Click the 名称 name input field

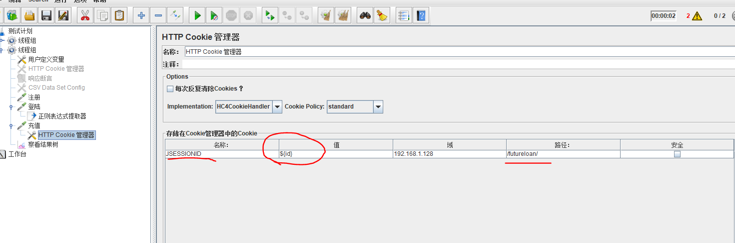click(459, 51)
